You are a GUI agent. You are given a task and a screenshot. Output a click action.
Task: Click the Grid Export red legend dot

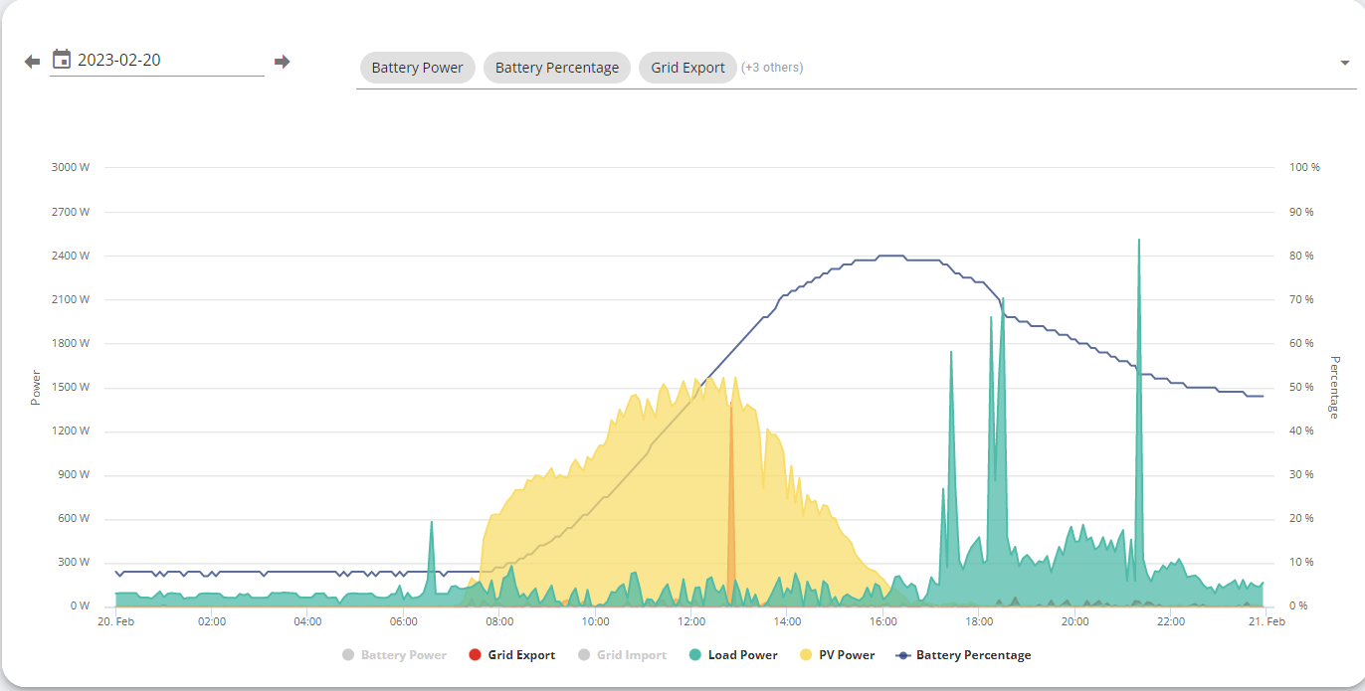(x=475, y=655)
